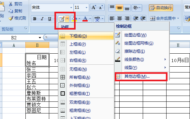
Task: Click 合并后居中 merge and center
Action: [163, 19]
